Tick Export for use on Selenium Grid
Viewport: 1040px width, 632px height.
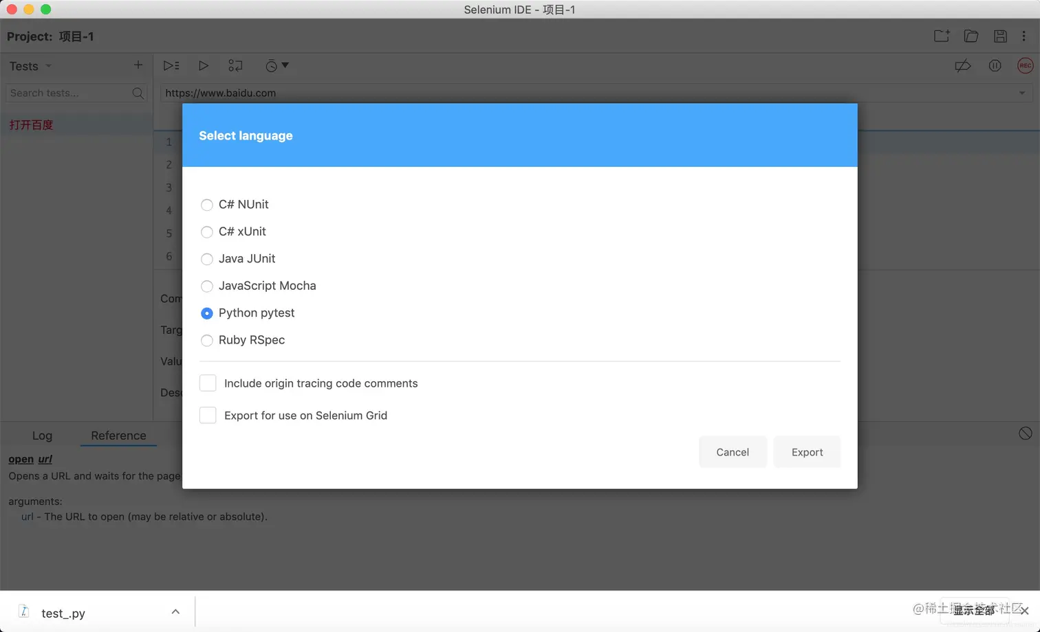coord(208,415)
